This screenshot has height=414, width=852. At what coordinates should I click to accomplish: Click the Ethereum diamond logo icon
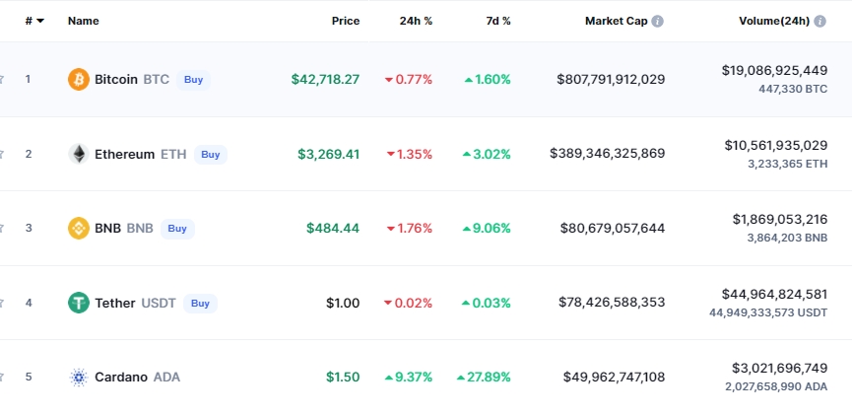click(x=78, y=154)
